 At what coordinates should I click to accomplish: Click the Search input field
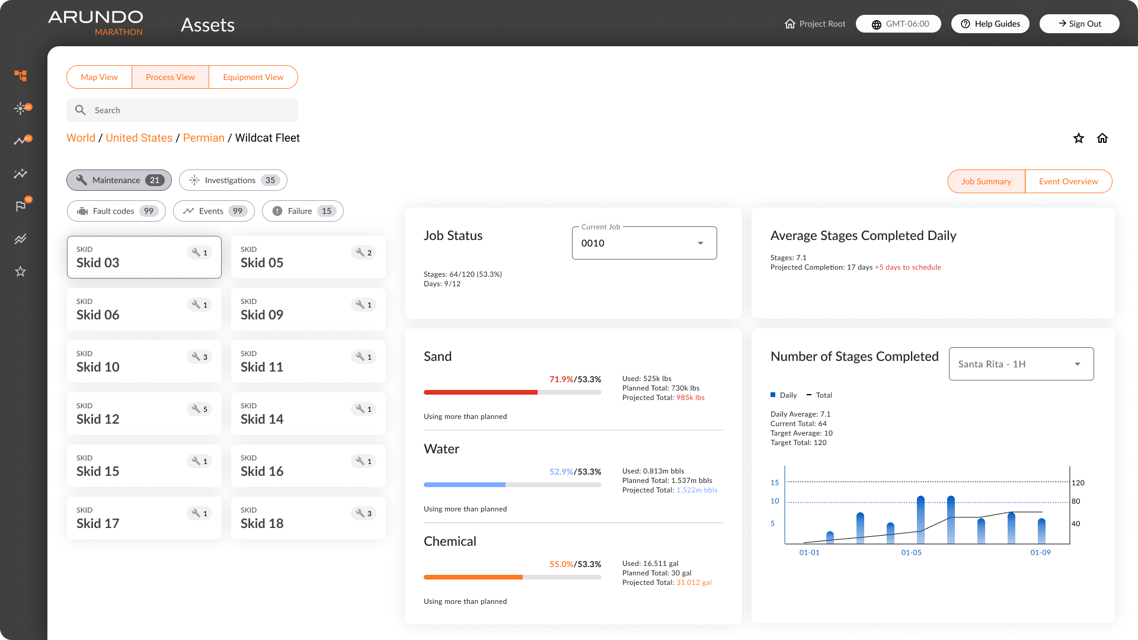point(182,110)
